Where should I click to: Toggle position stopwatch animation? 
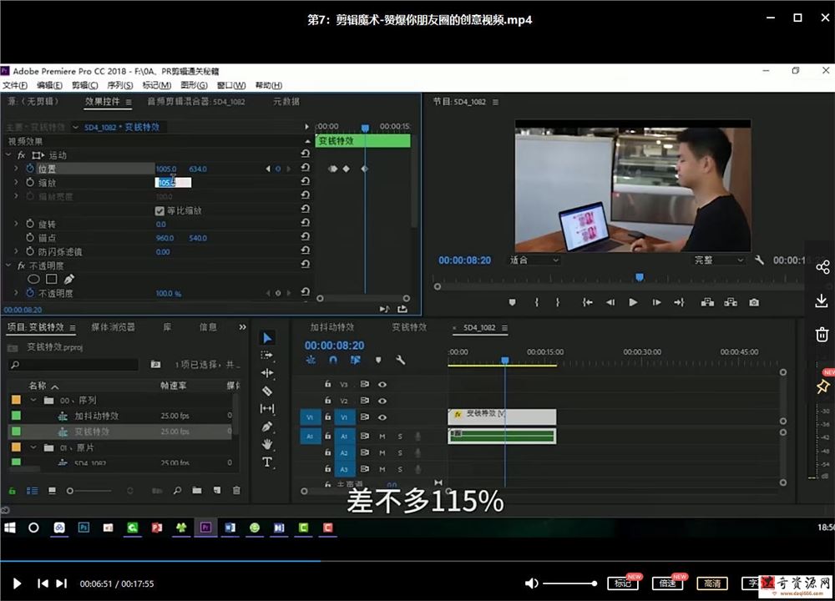point(30,169)
